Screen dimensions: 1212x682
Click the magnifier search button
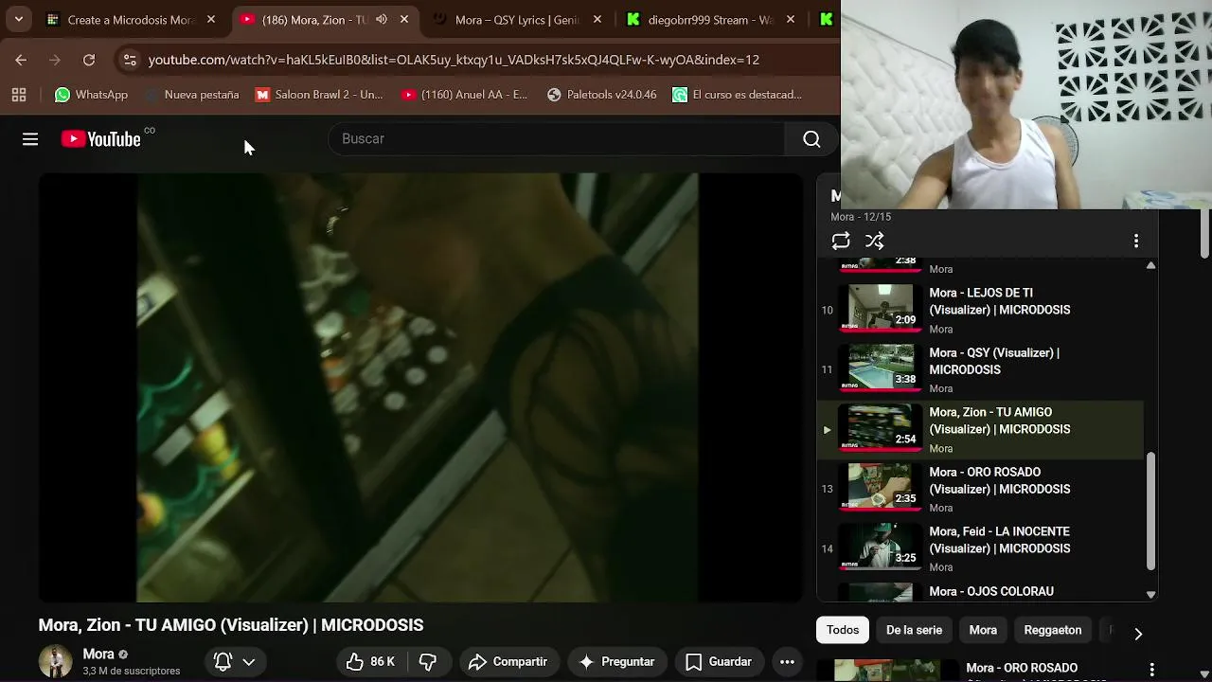tap(811, 139)
